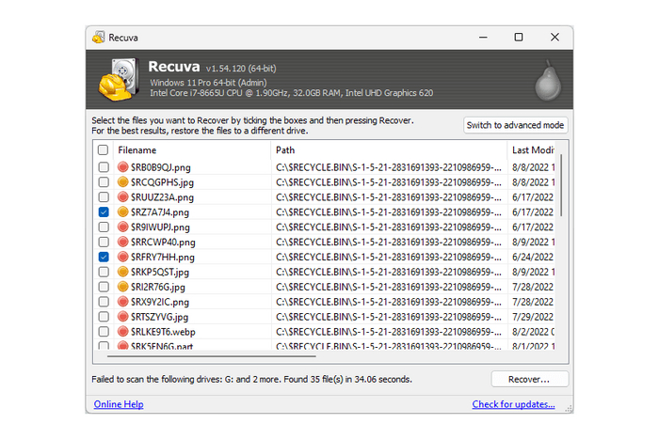Click red status dot for $RB0B9QJ.png
The width and height of the screenshot is (659, 439).
123,167
